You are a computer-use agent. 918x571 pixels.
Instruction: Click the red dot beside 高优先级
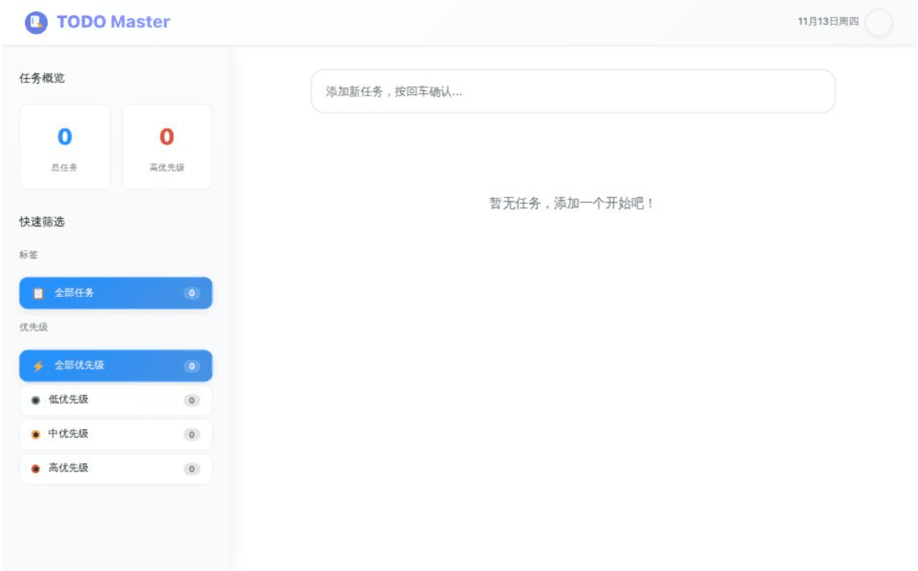coord(36,469)
